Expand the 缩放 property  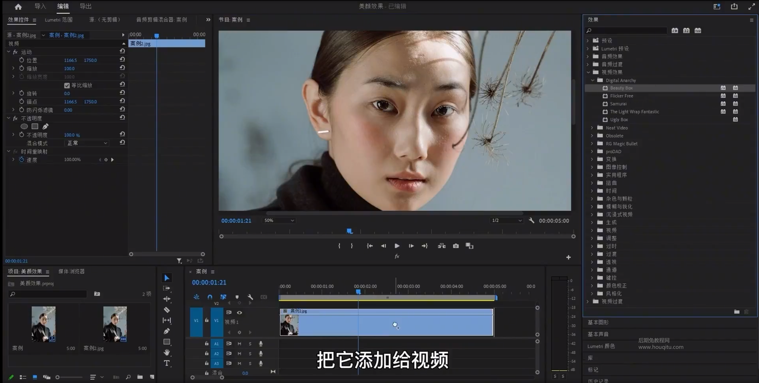tap(13, 68)
